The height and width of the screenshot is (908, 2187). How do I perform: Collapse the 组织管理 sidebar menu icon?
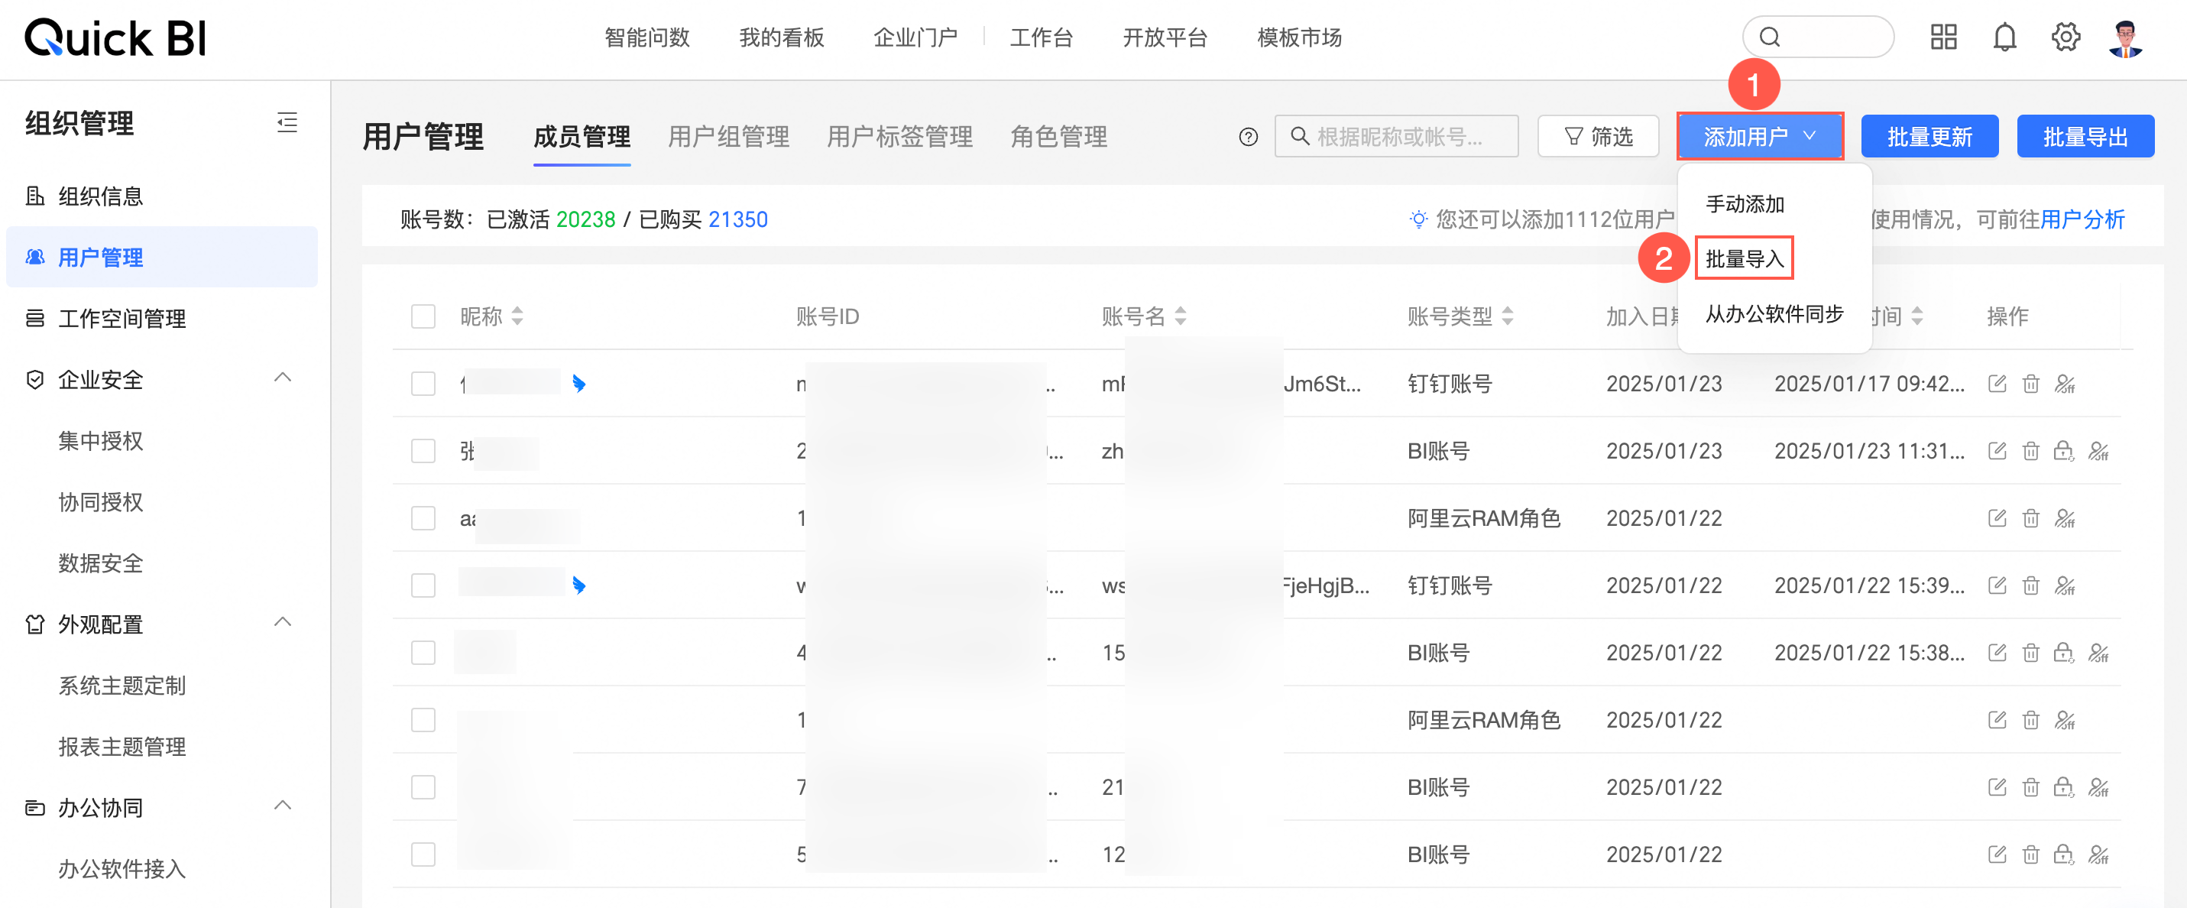click(x=287, y=123)
